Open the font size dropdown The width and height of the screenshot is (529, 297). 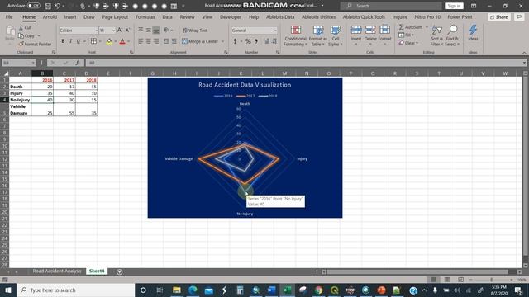[x=114, y=31]
